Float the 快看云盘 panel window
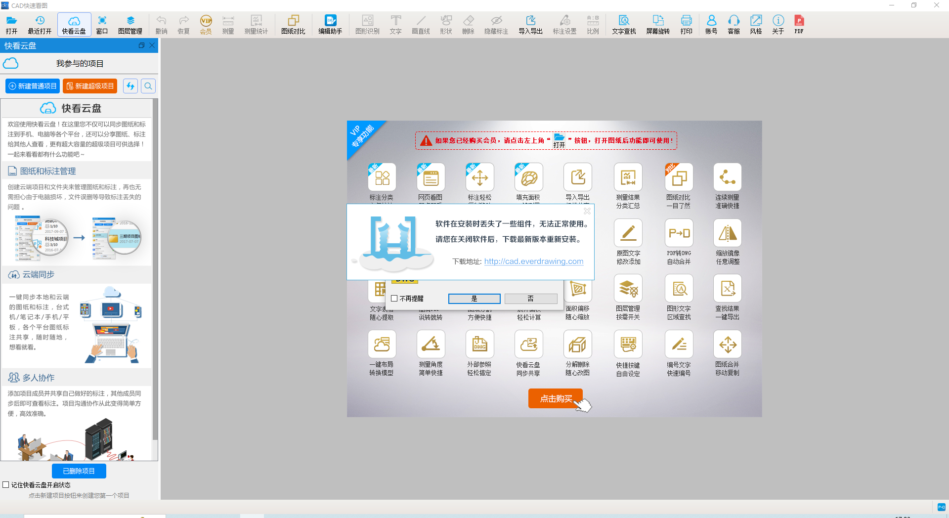The image size is (949, 518). coord(141,45)
